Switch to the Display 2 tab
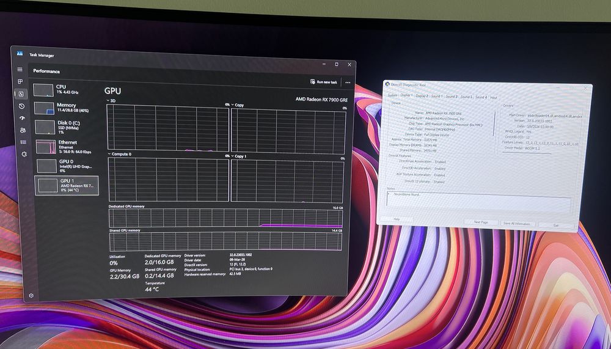 pos(422,96)
